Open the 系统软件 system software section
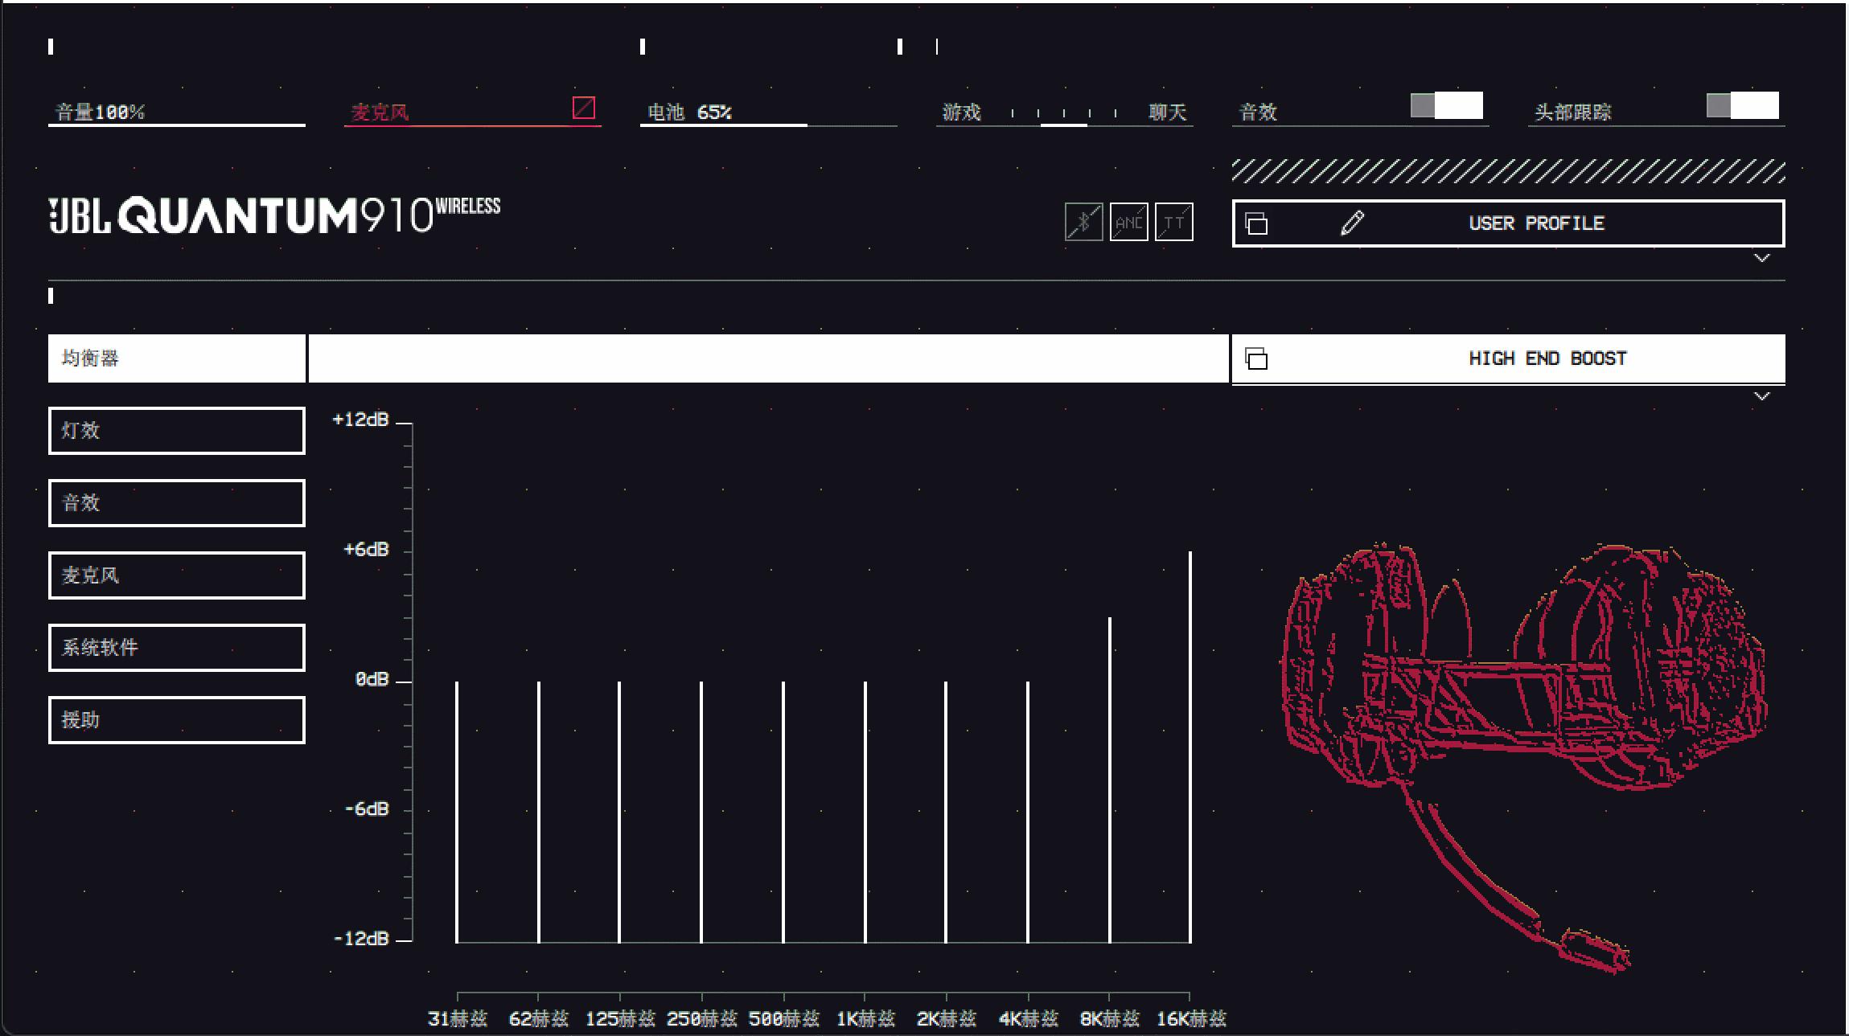The image size is (1849, 1036). [x=176, y=648]
